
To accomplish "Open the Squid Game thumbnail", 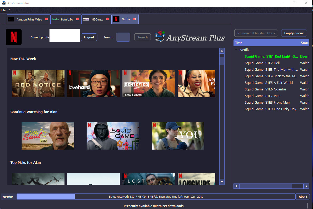I will pos(113,136).
